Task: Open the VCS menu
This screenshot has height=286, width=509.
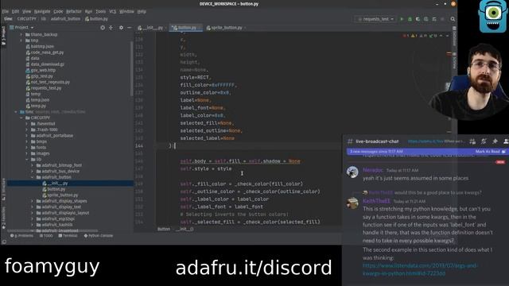Action: pyautogui.click(x=113, y=11)
